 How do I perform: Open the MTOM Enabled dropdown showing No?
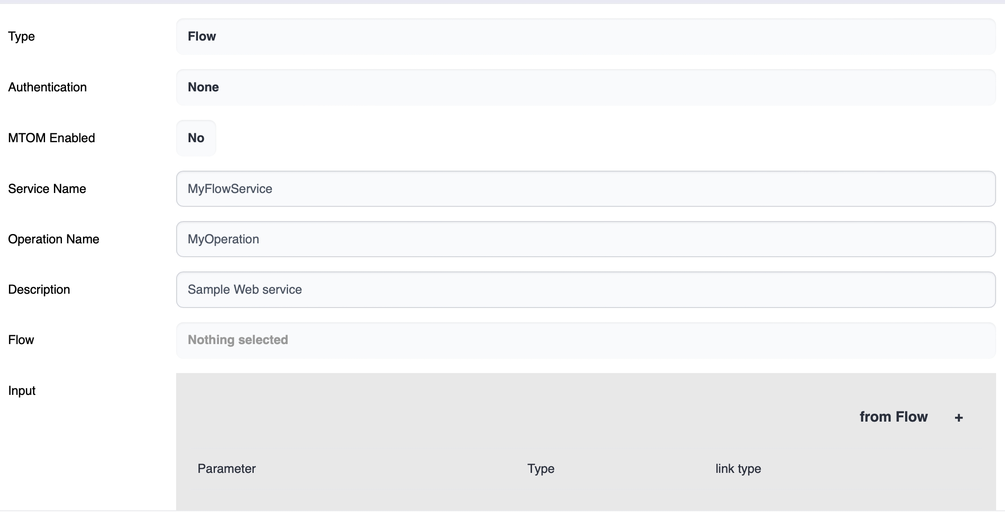tap(196, 138)
